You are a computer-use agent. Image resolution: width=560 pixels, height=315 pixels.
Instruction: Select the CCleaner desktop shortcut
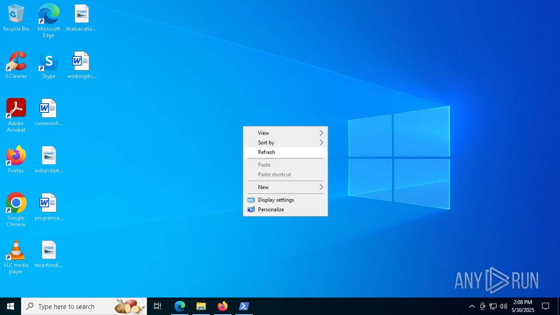click(x=16, y=66)
